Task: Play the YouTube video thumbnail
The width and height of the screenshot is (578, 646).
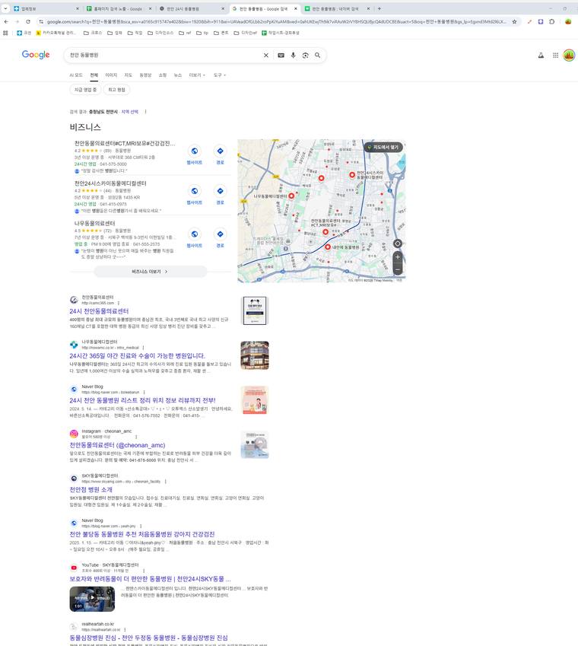Action: coord(92,599)
